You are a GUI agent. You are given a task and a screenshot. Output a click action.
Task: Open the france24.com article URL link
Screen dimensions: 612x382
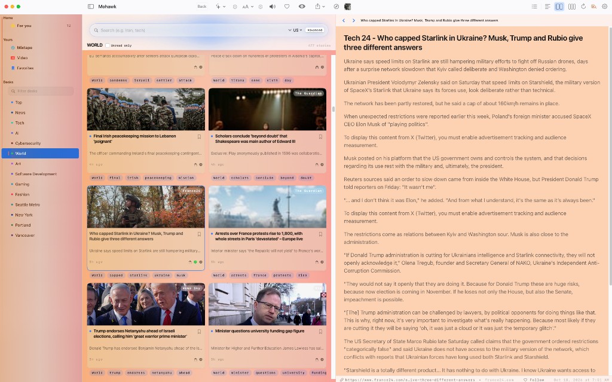[407, 380]
